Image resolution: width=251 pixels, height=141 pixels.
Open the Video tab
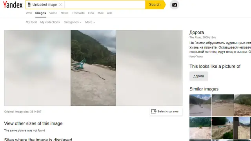pos(53,13)
